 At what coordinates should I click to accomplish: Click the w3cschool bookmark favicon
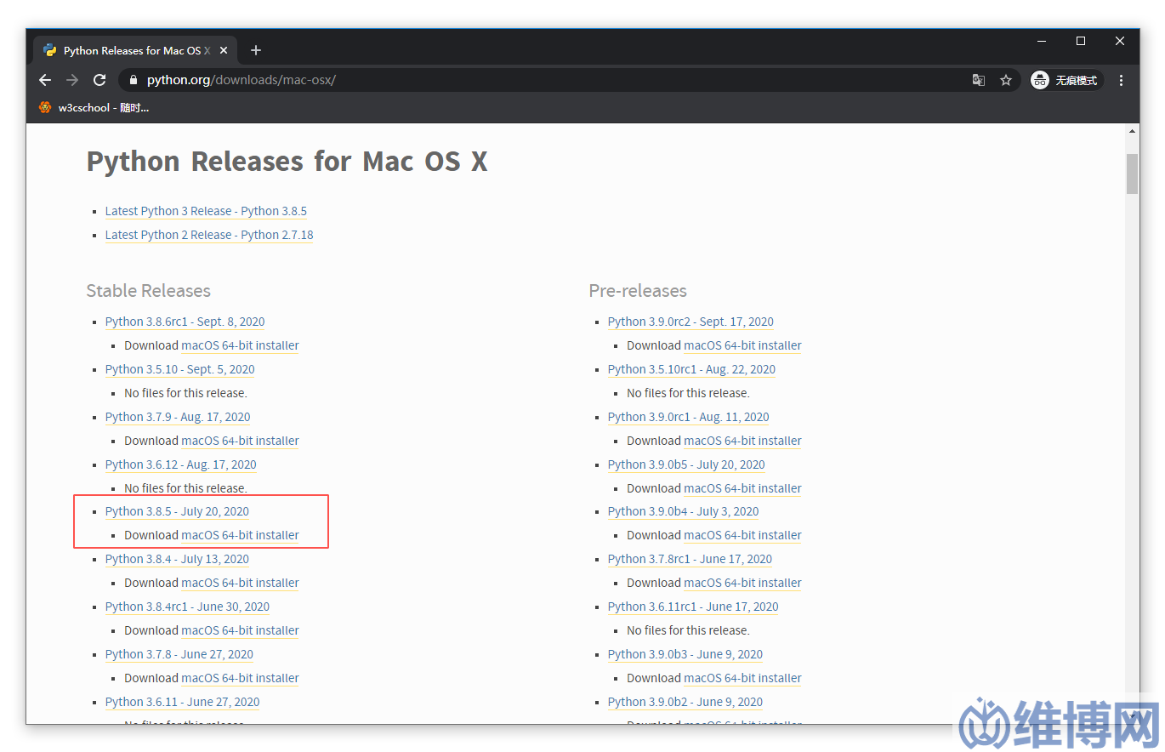[x=45, y=107]
